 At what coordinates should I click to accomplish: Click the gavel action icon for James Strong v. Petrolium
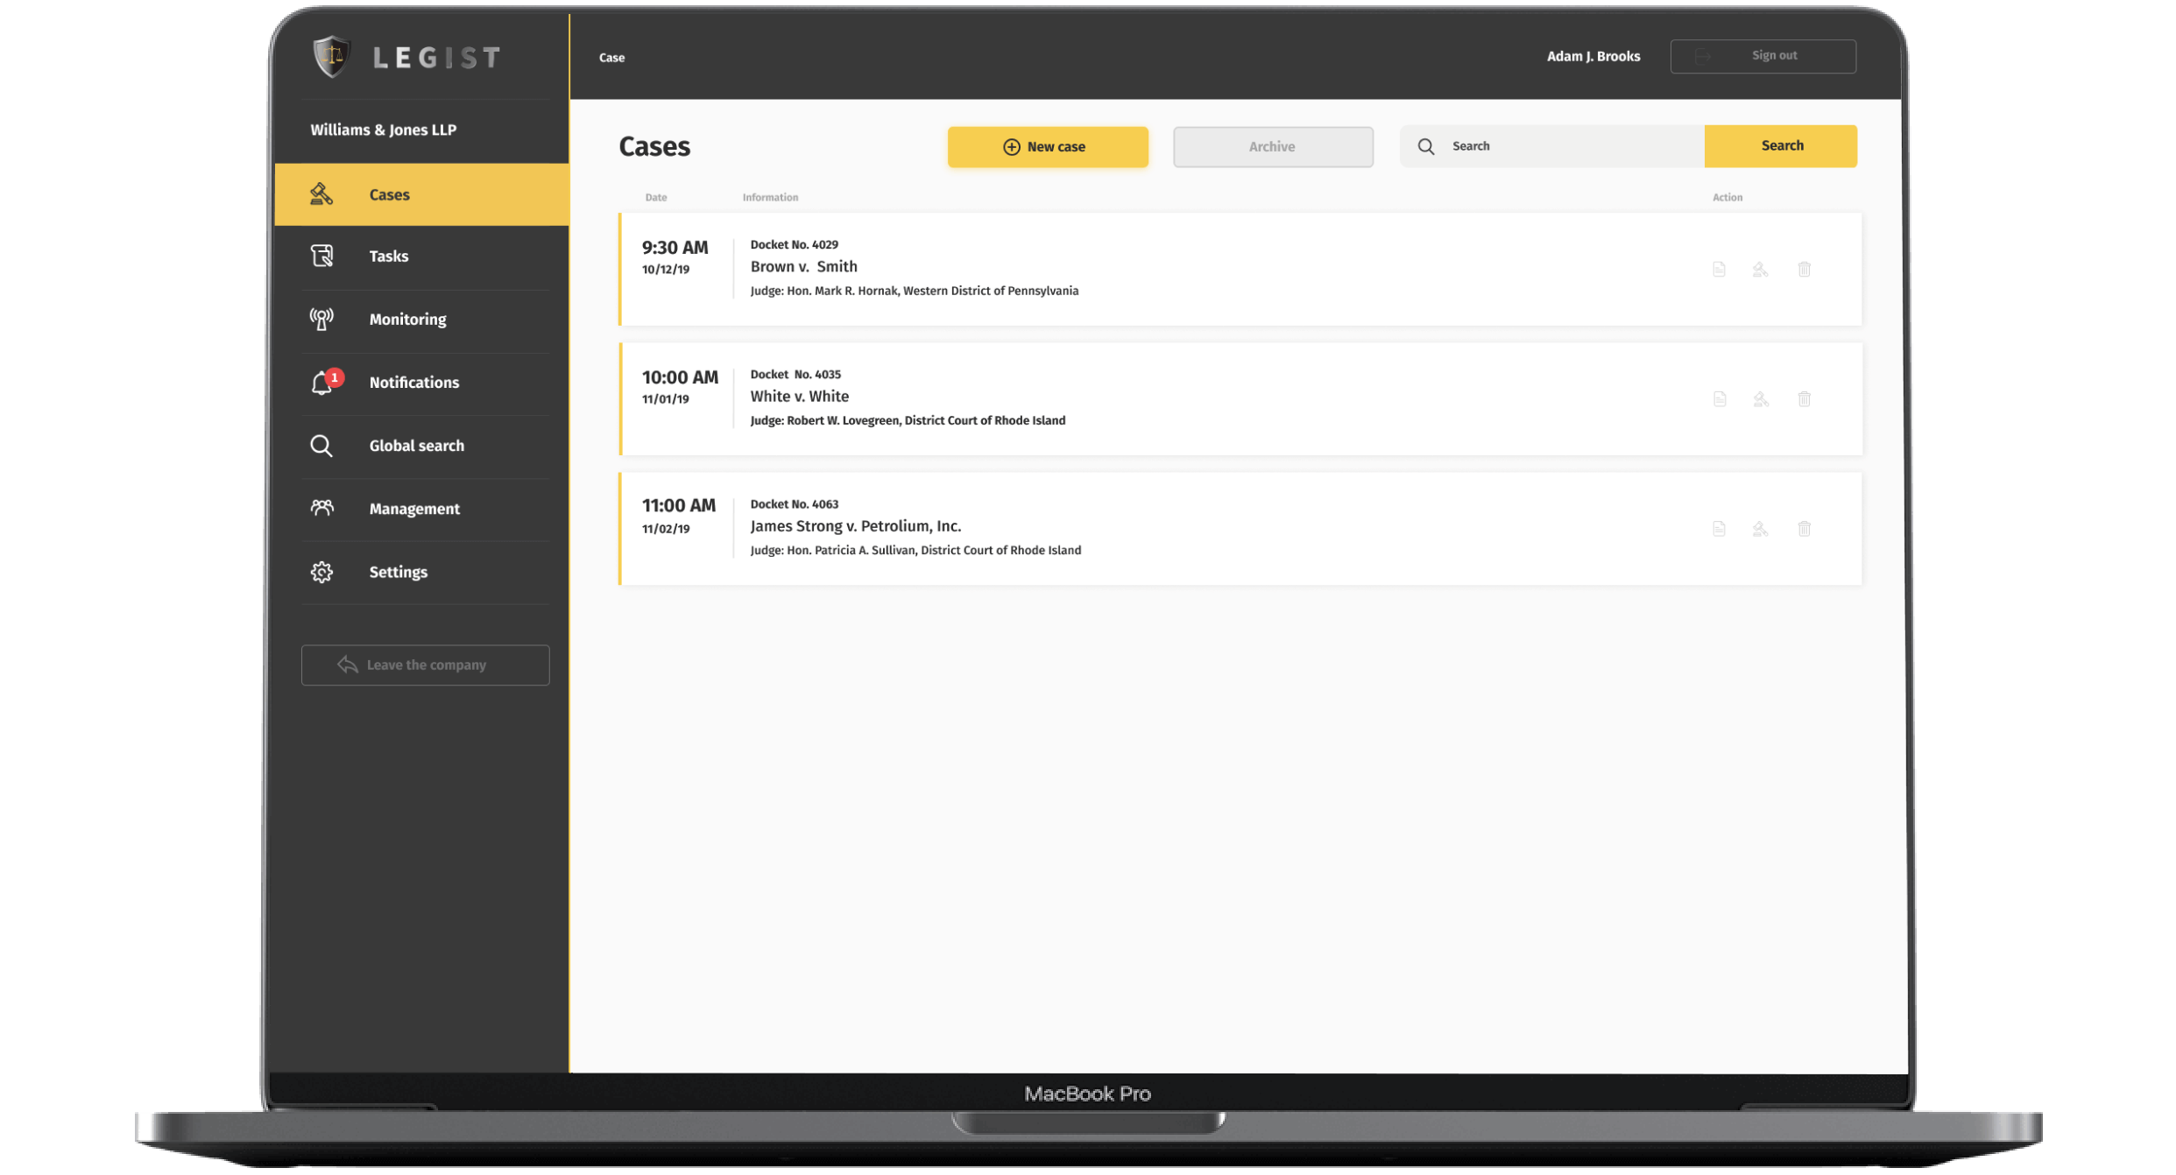1760,529
